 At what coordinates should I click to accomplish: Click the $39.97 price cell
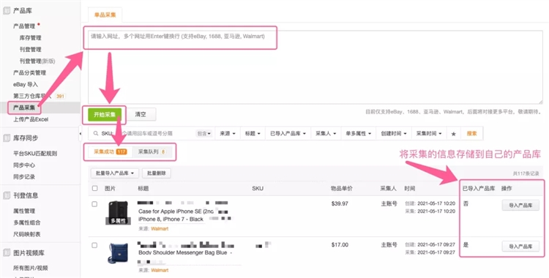coord(340,204)
